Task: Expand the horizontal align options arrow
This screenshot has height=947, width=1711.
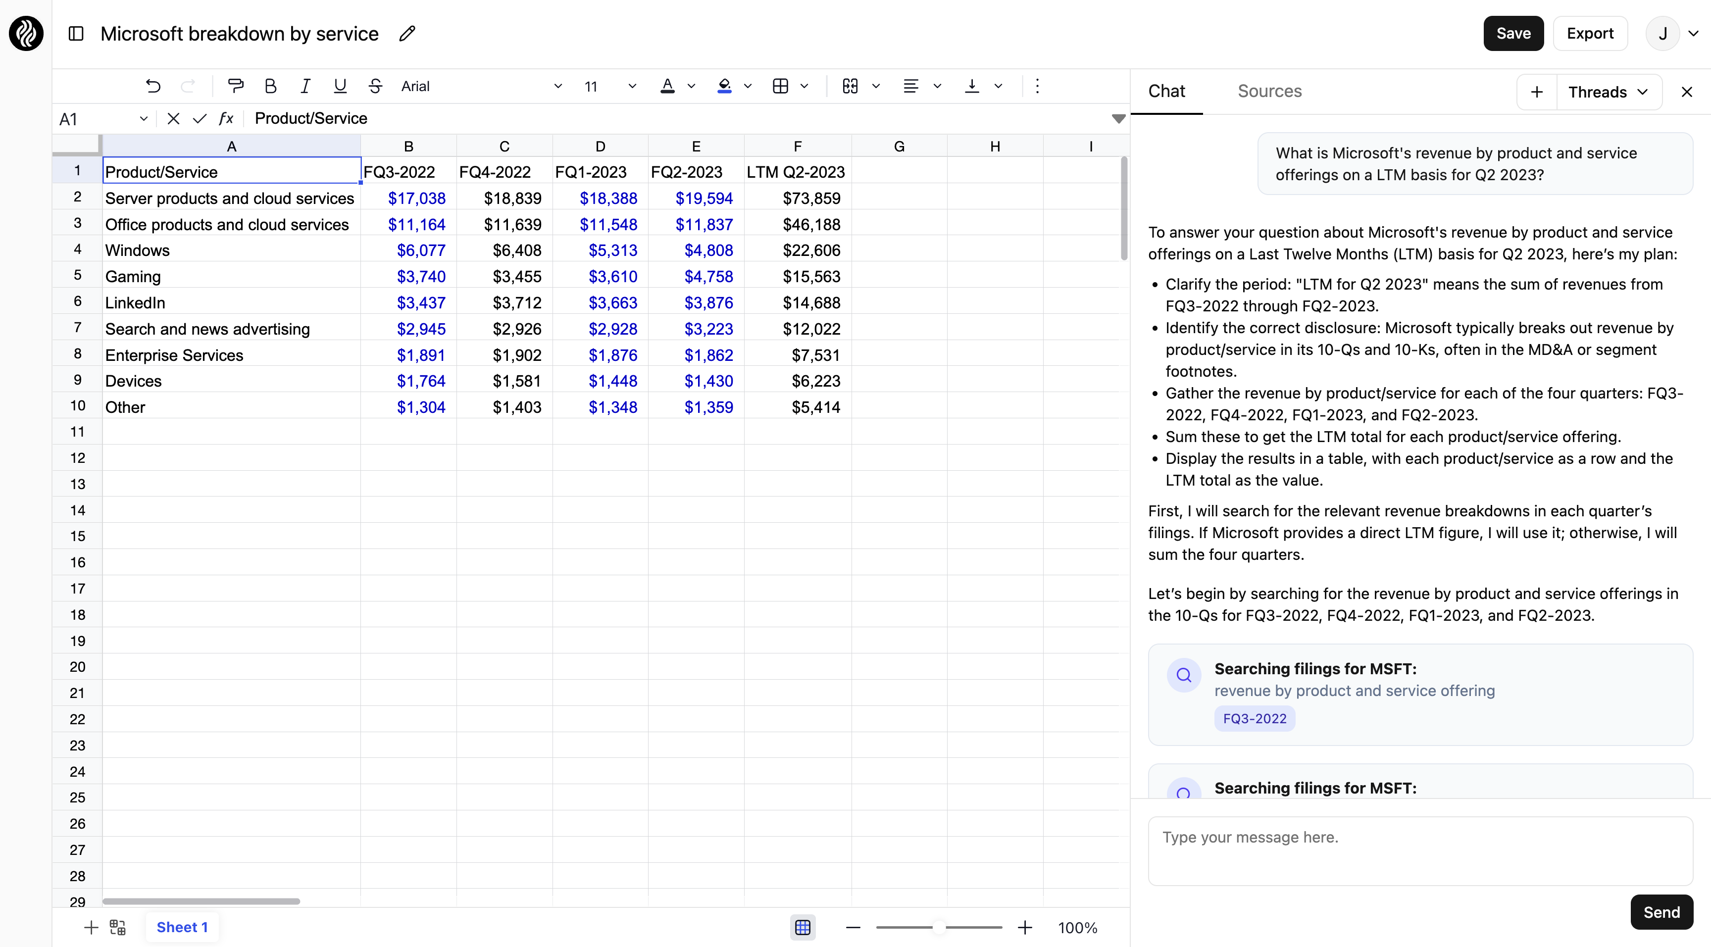Action: pyautogui.click(x=937, y=86)
